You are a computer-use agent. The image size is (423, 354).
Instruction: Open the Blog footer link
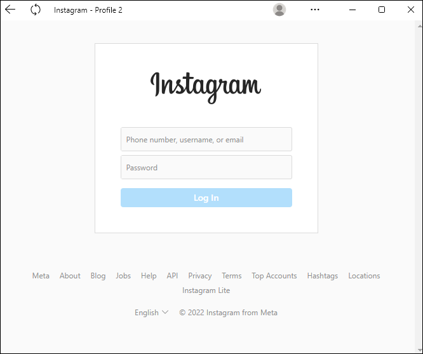pyautogui.click(x=98, y=276)
